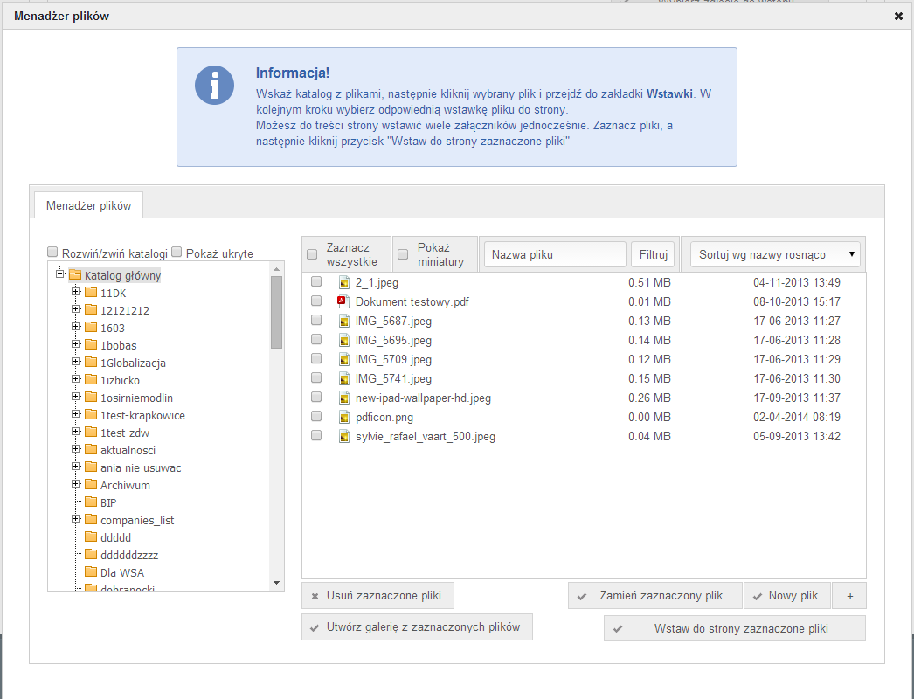Image resolution: width=914 pixels, height=699 pixels.
Task: Click the plus button beside Nowy plik
Action: (849, 596)
